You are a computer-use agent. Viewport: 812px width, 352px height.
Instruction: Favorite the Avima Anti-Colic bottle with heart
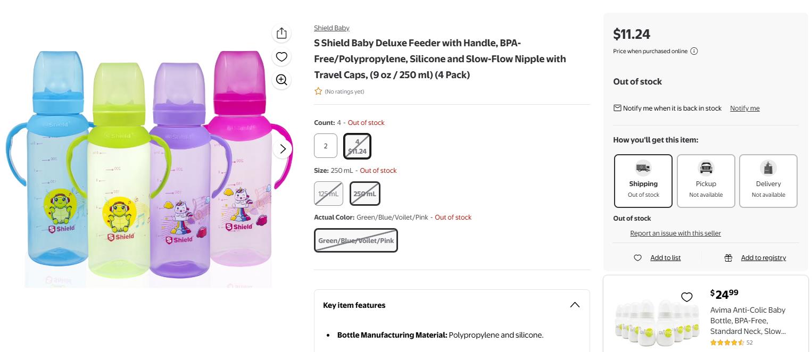pyautogui.click(x=687, y=297)
